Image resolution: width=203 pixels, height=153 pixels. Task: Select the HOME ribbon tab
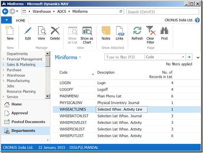tap(21, 21)
